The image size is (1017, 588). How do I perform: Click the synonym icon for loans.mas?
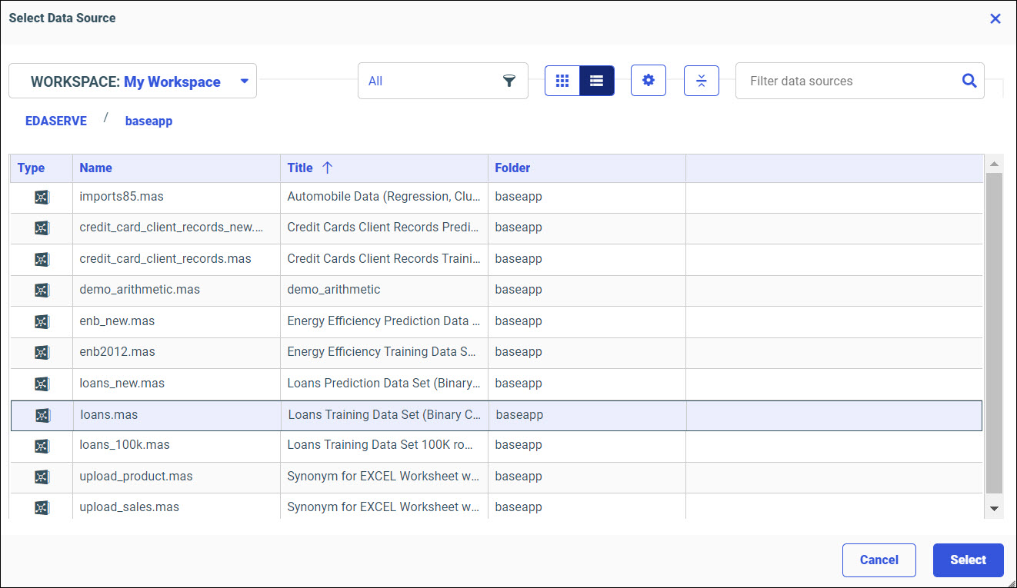pyautogui.click(x=41, y=414)
